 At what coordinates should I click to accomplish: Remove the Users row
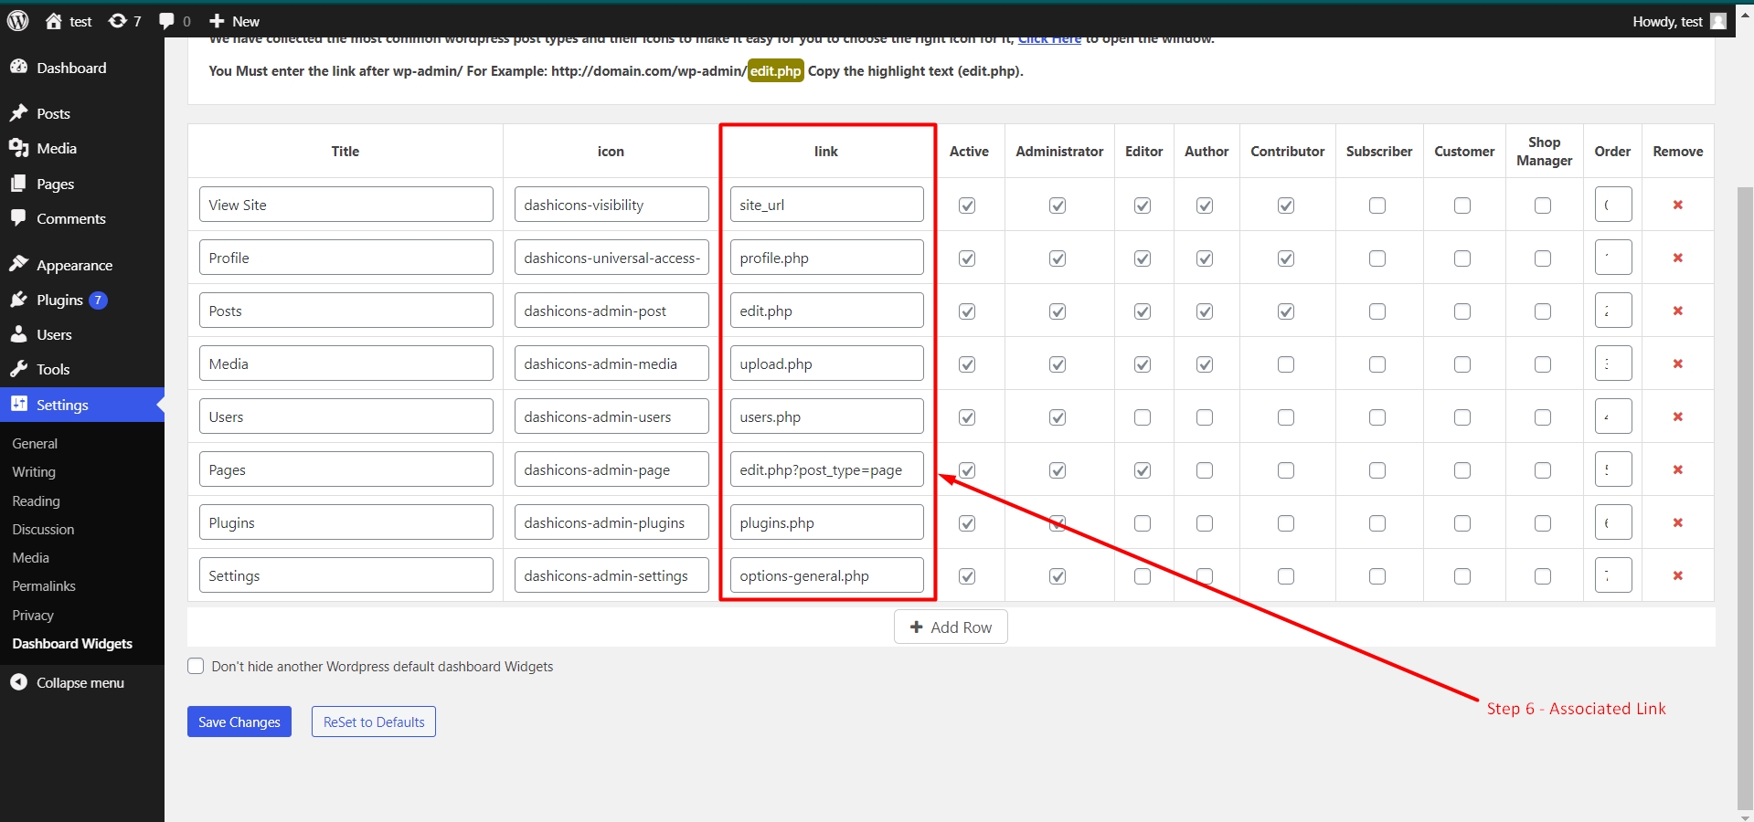[x=1678, y=416]
